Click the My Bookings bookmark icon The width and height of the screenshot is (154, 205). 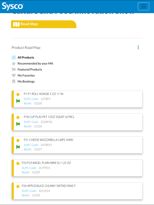coord(14,81)
